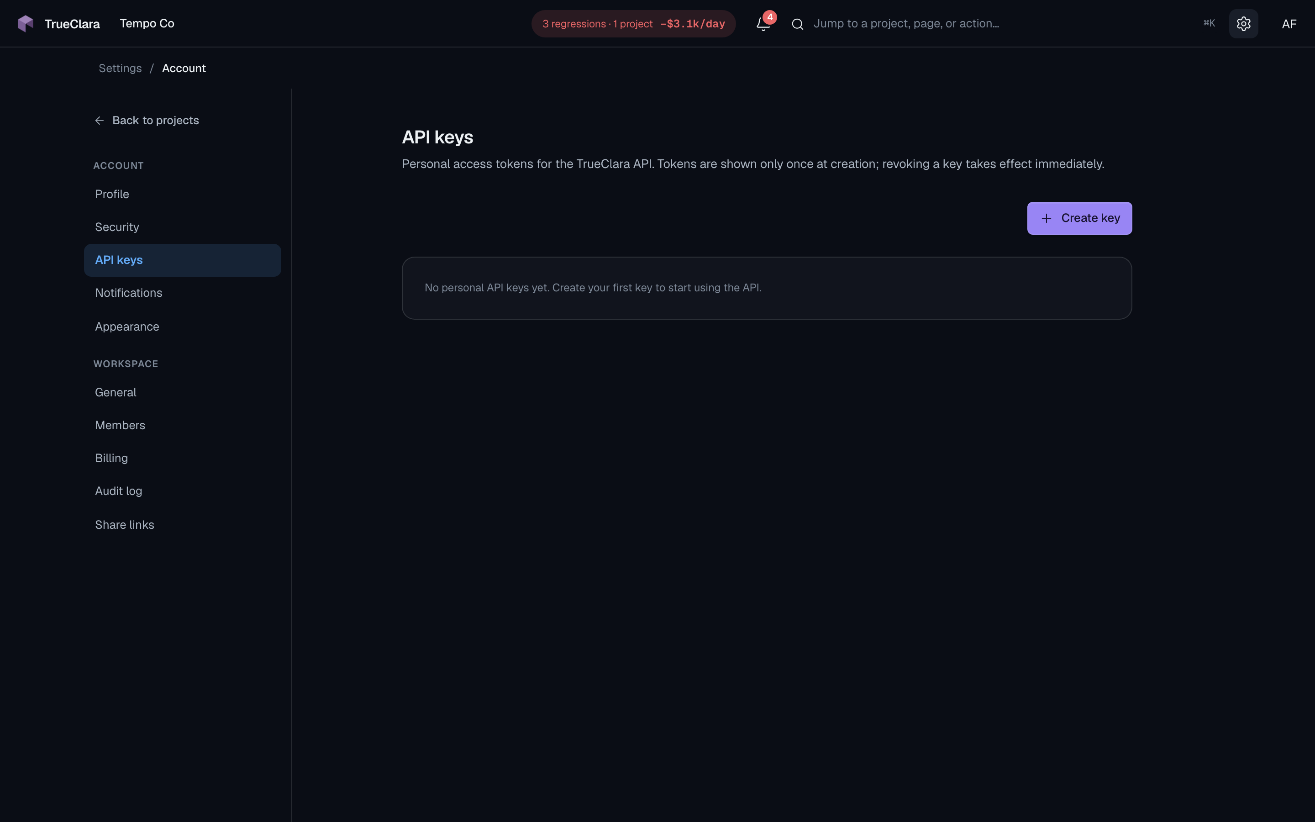Viewport: 1315px width, 822px height.
Task: Click the plus icon on Create key
Action: 1046,219
